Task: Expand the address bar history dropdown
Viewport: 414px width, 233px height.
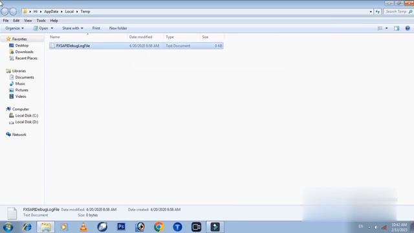Action: (x=371, y=12)
